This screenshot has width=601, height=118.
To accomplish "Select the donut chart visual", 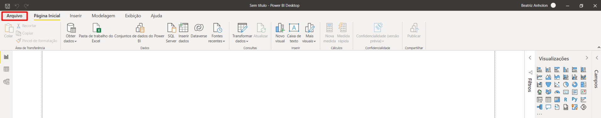I will (x=575, y=85).
